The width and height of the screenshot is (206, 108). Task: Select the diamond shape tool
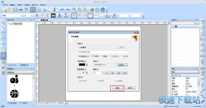coord(3,44)
